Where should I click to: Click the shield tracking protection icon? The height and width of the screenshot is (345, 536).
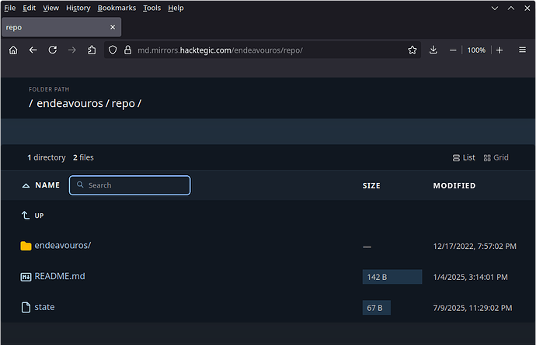click(113, 50)
